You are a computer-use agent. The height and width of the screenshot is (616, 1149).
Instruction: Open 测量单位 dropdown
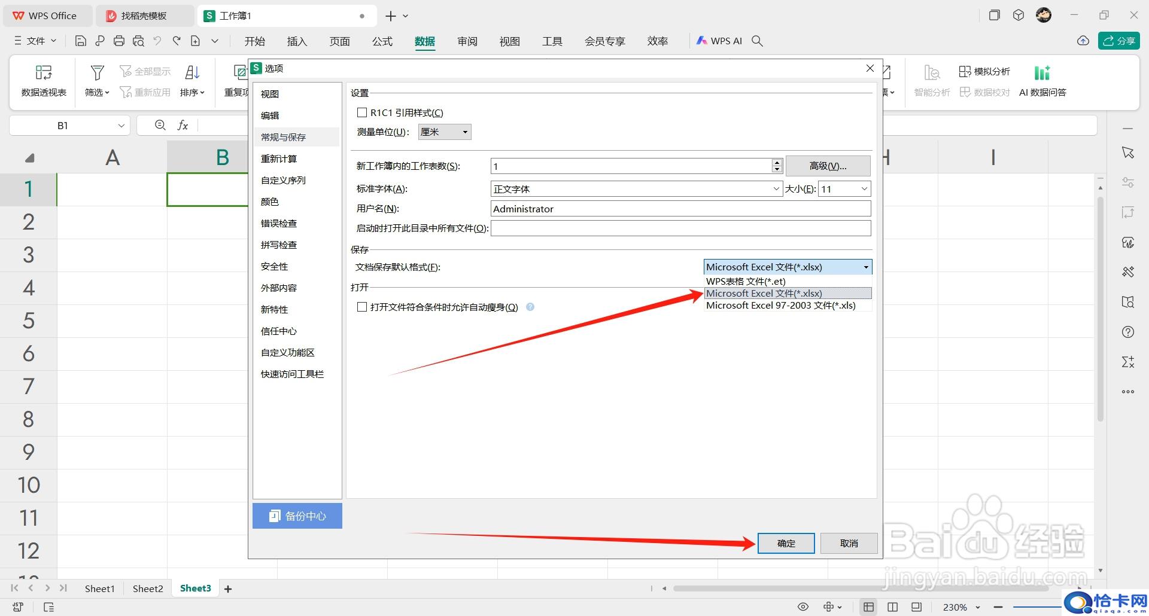tap(445, 132)
